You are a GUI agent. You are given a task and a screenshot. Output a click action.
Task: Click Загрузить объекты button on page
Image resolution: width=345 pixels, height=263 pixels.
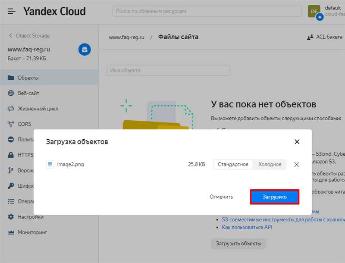pyautogui.click(x=238, y=244)
